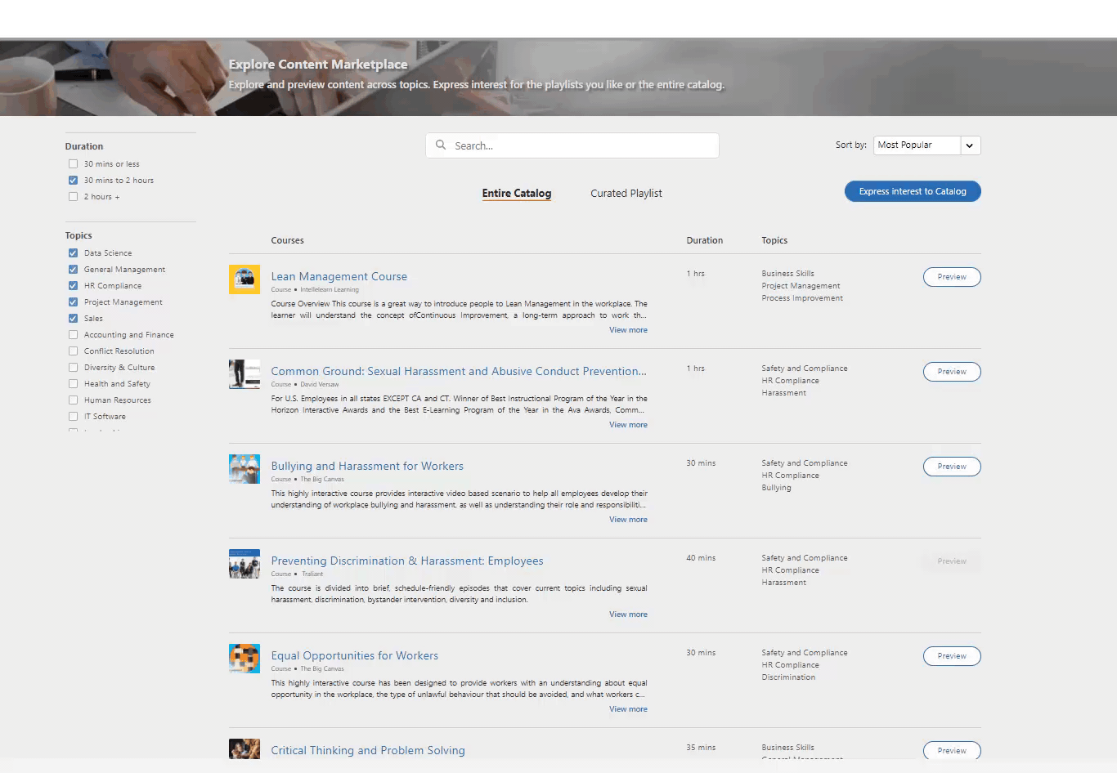Uncheck the HR Compliance topic filter
The width and height of the screenshot is (1117, 773).
[73, 286]
